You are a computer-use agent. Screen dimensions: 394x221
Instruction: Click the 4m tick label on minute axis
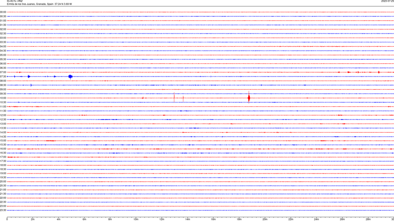[x=59, y=219]
